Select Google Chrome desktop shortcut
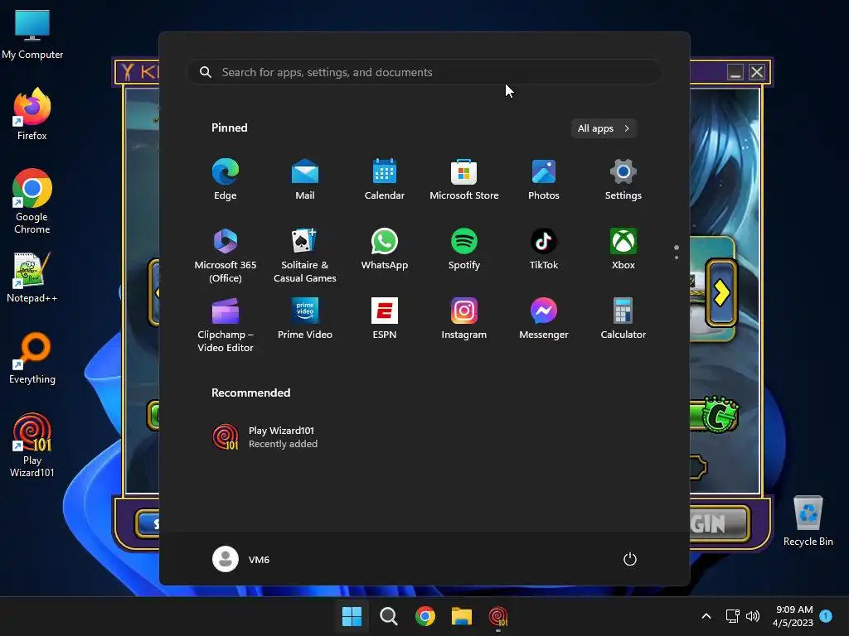The image size is (849, 636). (32, 201)
